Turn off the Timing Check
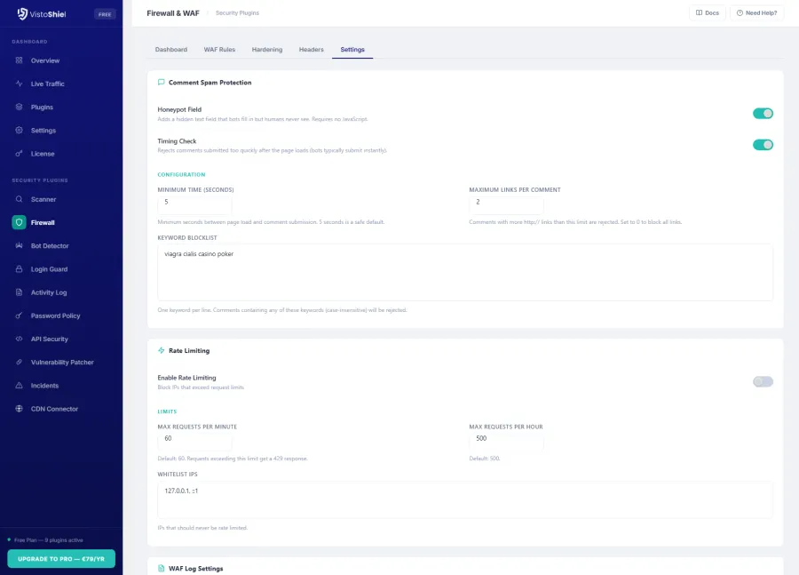 [x=763, y=145]
